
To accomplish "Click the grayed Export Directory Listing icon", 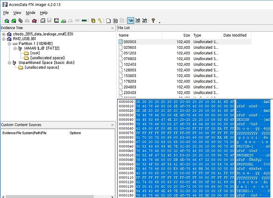I will click(x=122, y=21).
